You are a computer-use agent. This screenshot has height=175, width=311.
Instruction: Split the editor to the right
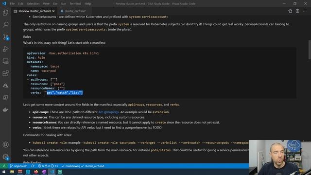(297, 11)
